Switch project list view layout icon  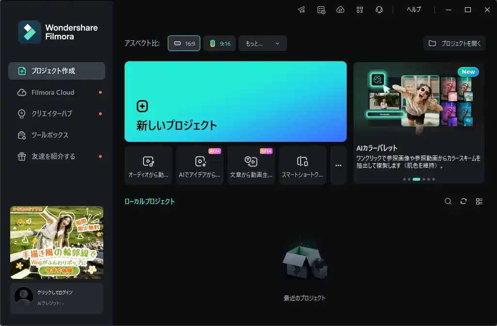pyautogui.click(x=479, y=201)
